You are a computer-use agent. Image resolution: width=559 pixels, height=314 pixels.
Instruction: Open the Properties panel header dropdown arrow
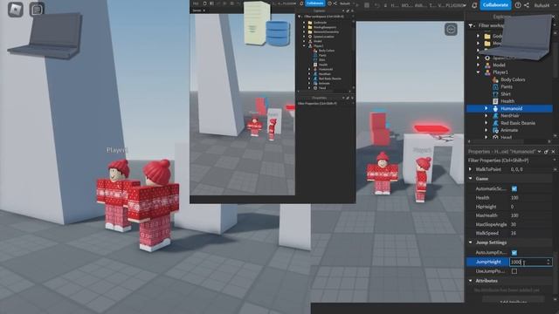(x=540, y=152)
